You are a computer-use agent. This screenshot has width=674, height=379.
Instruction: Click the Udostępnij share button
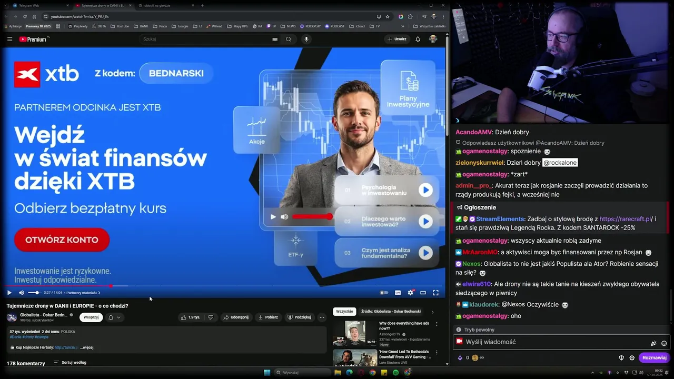click(x=235, y=317)
